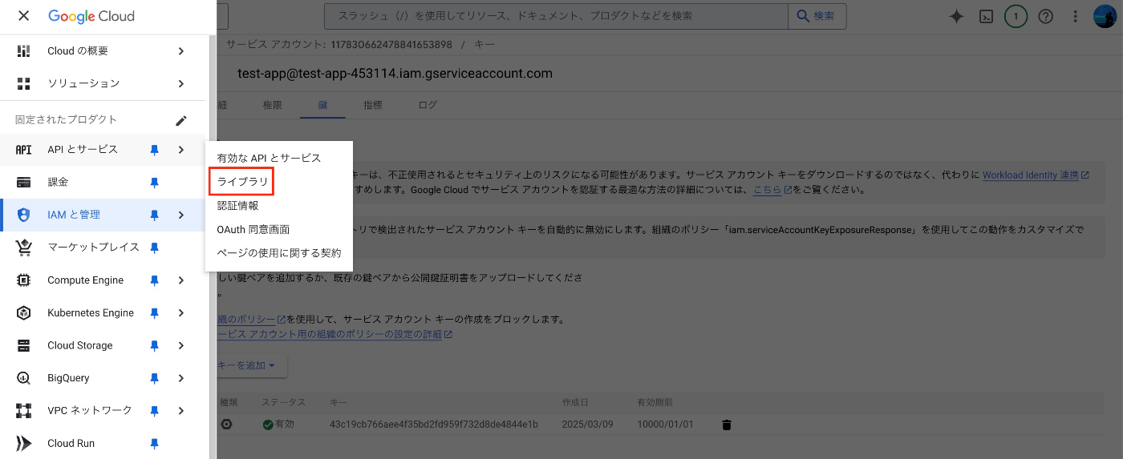
Task: Click expiry date 10000/01/01
Action: [x=665, y=425]
